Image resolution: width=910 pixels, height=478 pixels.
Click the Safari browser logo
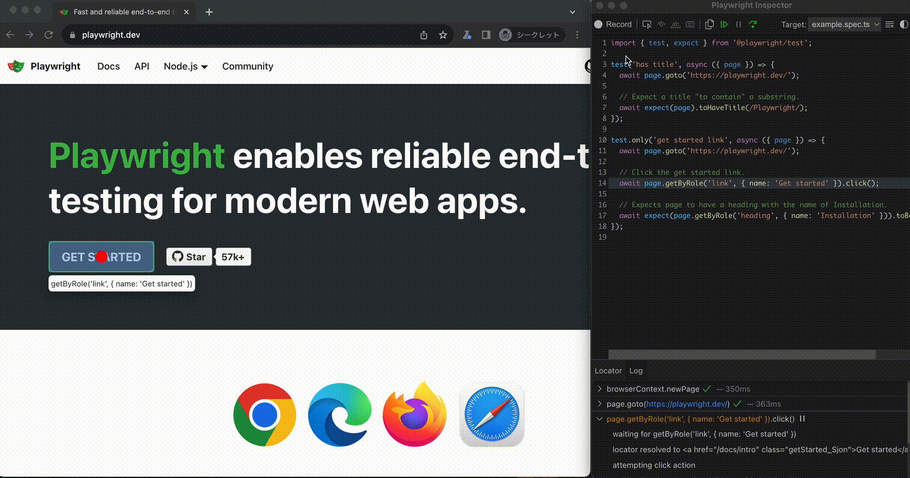point(492,414)
